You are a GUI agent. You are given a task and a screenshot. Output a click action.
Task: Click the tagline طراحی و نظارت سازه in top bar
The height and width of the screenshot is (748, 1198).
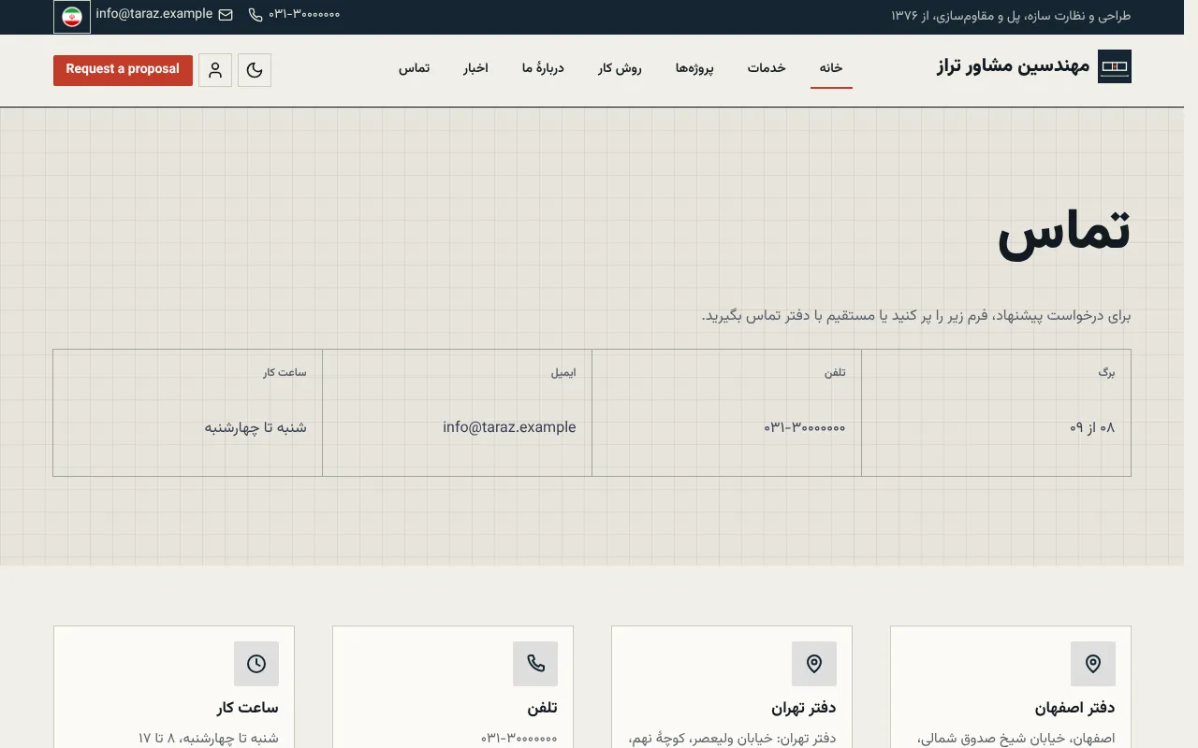[1012, 16]
